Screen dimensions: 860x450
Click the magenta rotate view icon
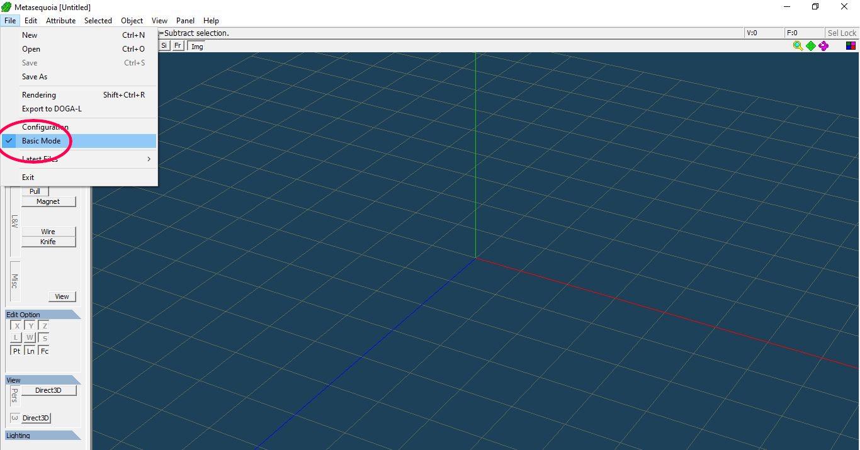pyautogui.click(x=823, y=46)
